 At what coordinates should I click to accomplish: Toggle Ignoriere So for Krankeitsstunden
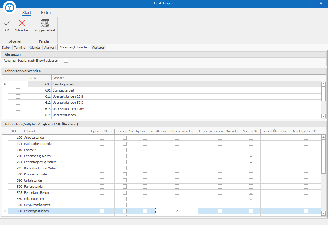pyautogui.click(x=145, y=174)
